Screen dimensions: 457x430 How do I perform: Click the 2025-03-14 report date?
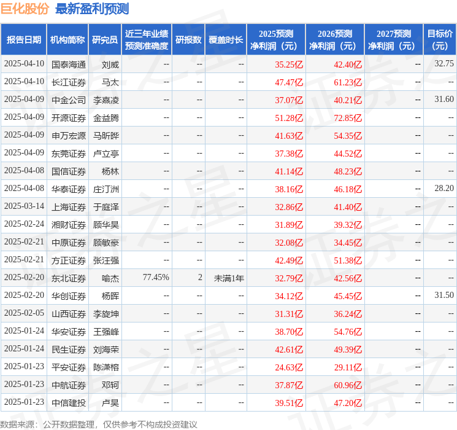pyautogui.click(x=24, y=206)
